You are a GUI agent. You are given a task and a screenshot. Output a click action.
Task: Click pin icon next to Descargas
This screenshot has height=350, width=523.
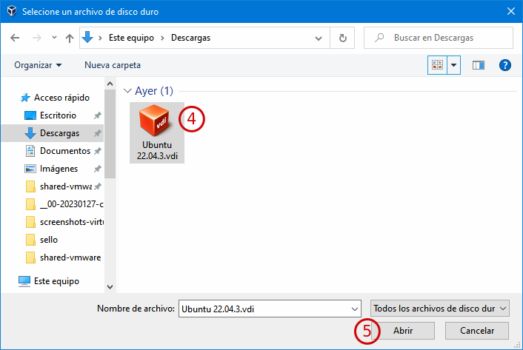[x=97, y=133]
